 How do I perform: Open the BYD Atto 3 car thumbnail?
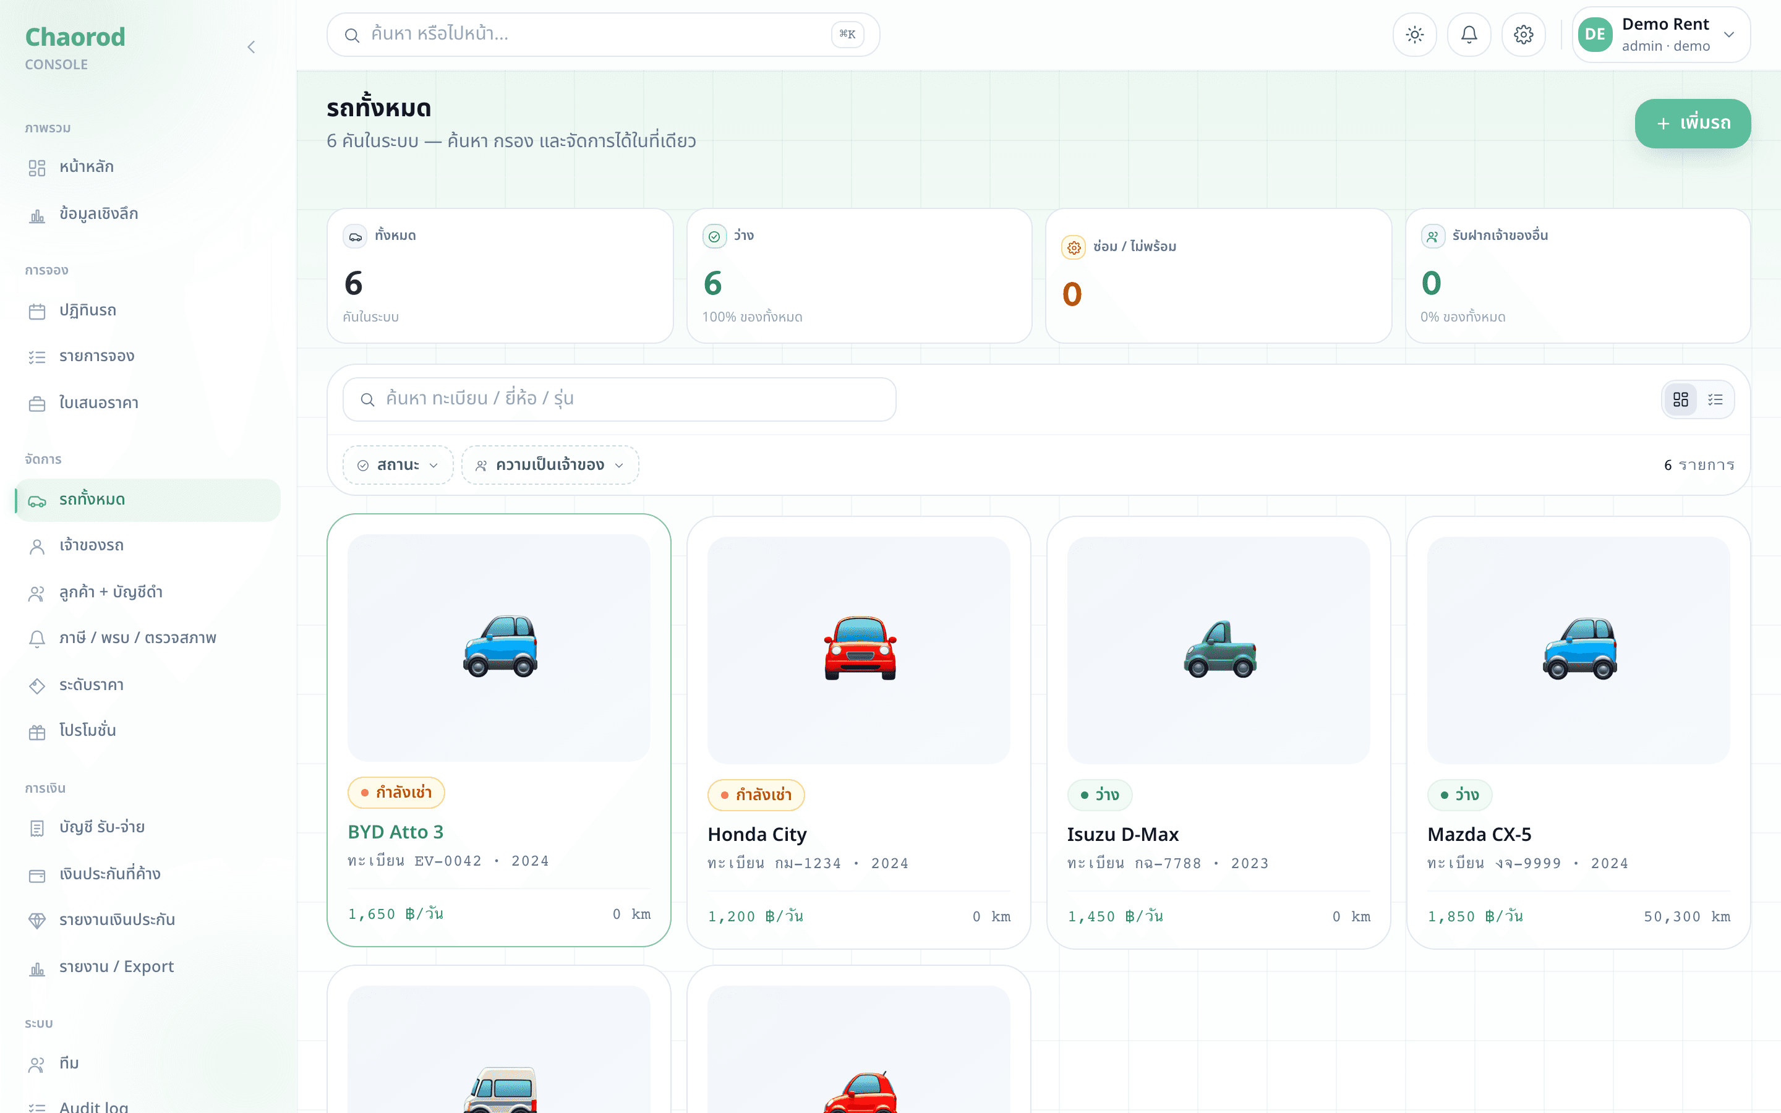point(499,648)
